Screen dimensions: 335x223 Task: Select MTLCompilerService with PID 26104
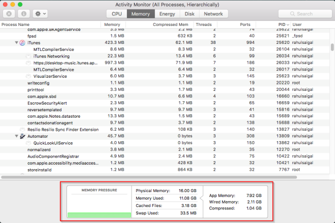[164, 49]
